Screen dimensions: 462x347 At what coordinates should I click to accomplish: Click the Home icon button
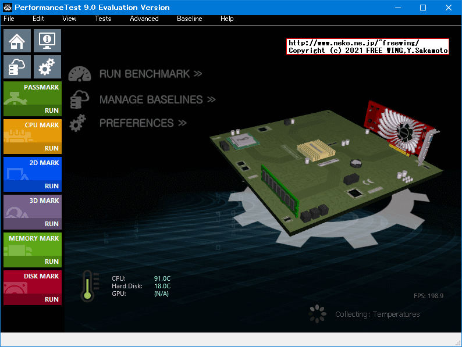(17, 41)
